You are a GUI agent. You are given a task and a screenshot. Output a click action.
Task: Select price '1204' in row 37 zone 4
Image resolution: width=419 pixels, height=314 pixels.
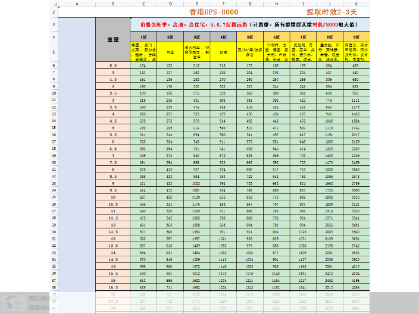point(223,280)
